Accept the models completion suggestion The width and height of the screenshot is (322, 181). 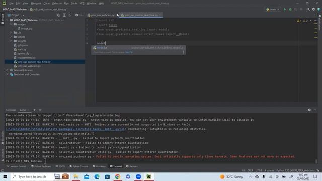[x=138, y=48]
